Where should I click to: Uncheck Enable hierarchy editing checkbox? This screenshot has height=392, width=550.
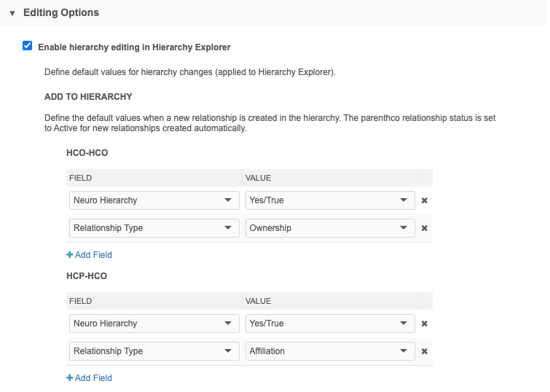28,46
